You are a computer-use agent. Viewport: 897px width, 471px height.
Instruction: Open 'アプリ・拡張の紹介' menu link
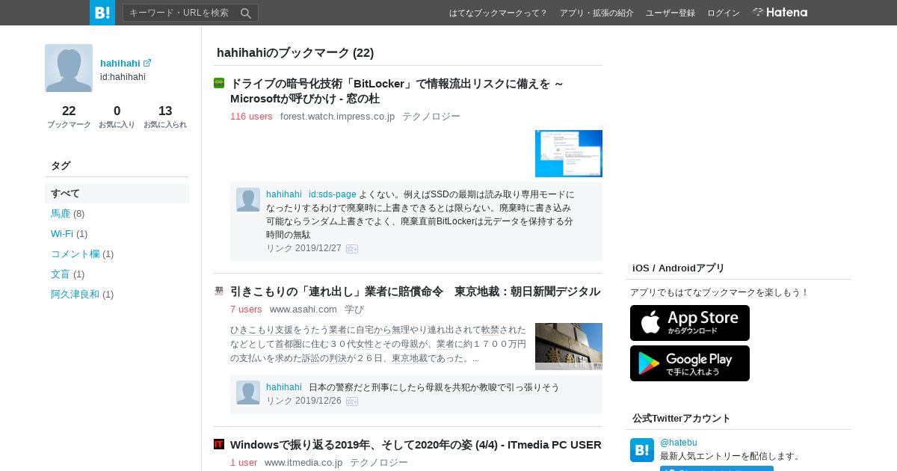click(x=597, y=13)
